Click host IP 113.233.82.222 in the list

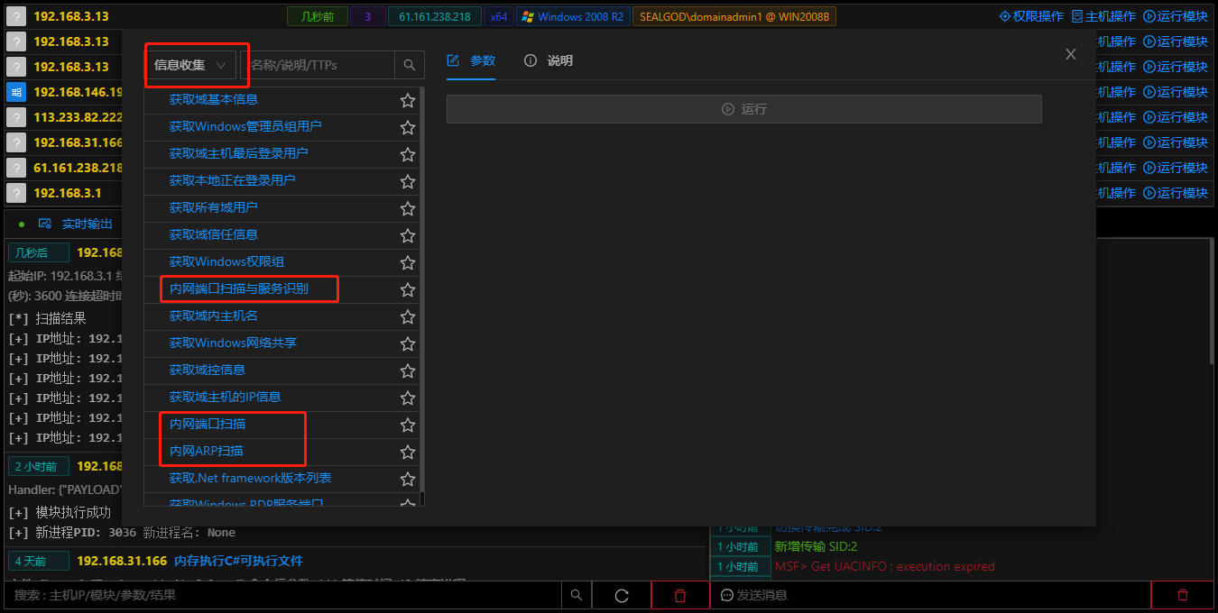[78, 117]
